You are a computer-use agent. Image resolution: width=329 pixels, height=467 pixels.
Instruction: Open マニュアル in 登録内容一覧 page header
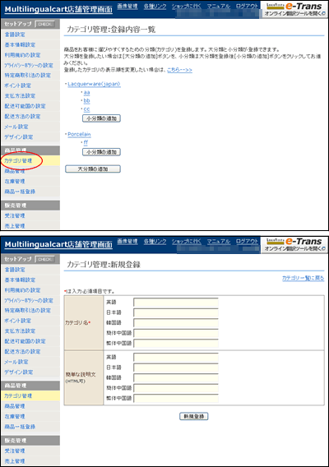tap(219, 6)
